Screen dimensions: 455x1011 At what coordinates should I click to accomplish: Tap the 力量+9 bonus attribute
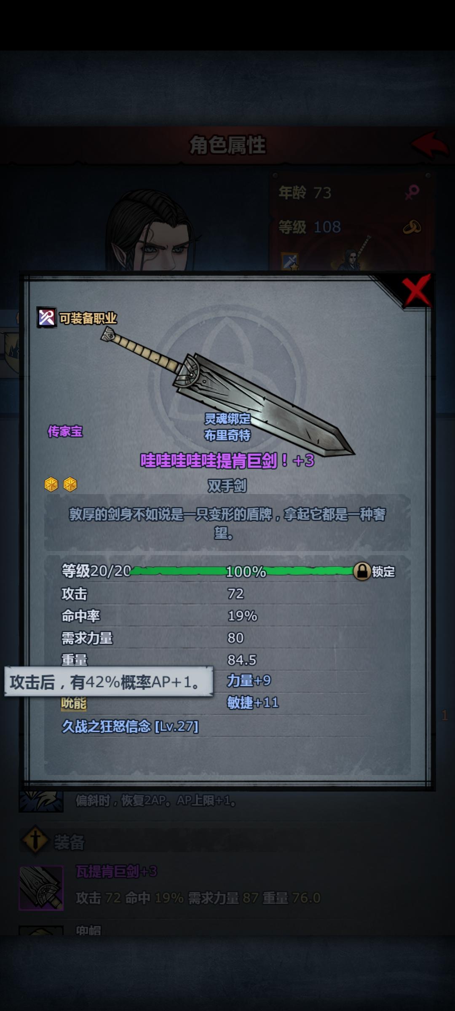(249, 680)
